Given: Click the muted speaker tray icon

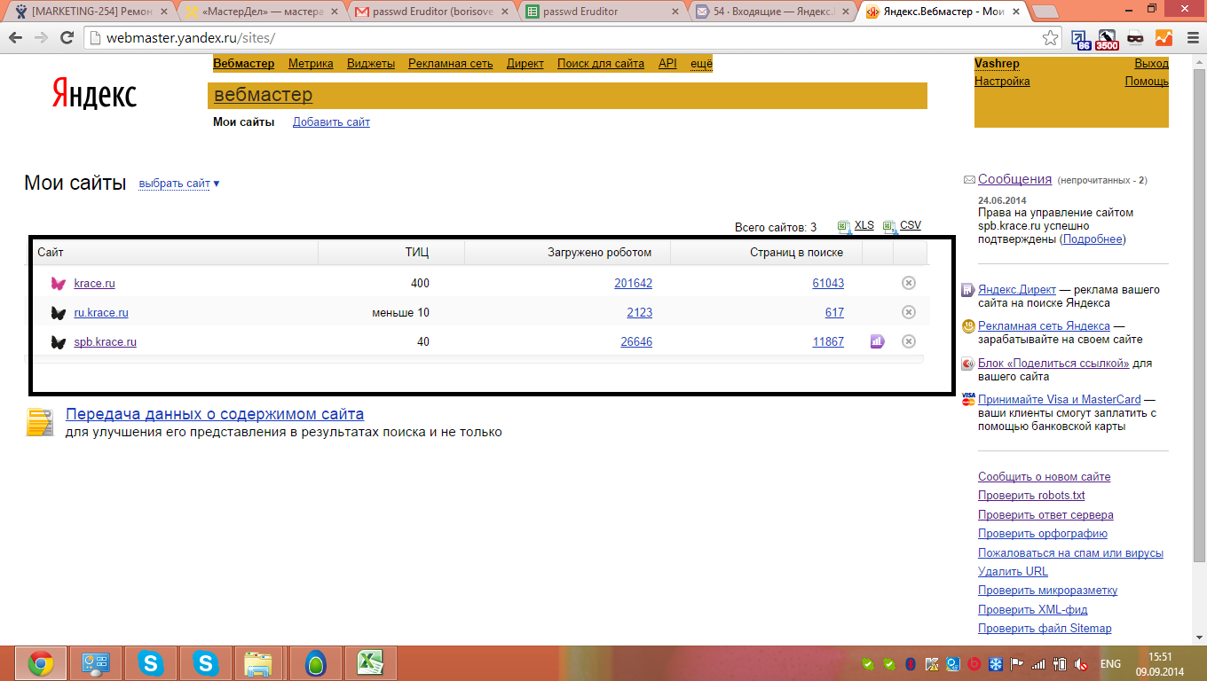Looking at the screenshot, I should [x=1081, y=664].
